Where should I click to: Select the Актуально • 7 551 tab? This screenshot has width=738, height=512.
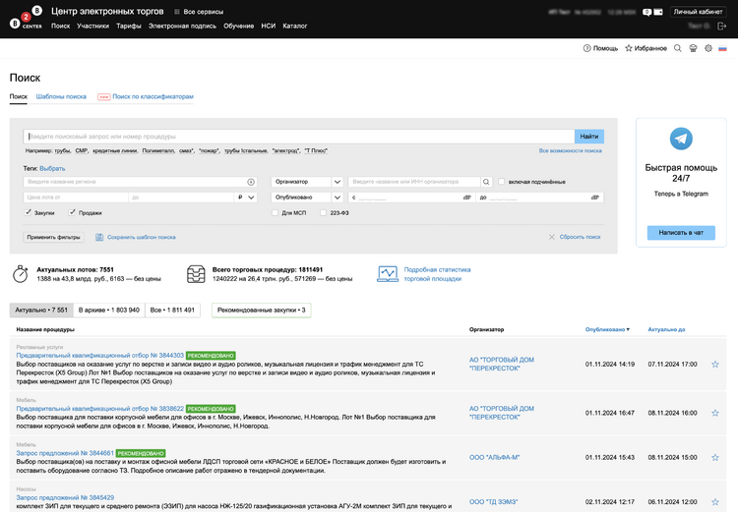pos(41,311)
